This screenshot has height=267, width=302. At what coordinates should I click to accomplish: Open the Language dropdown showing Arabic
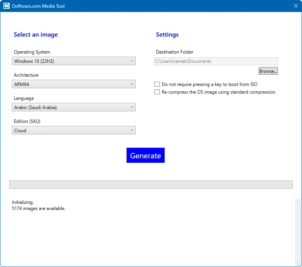tap(74, 107)
